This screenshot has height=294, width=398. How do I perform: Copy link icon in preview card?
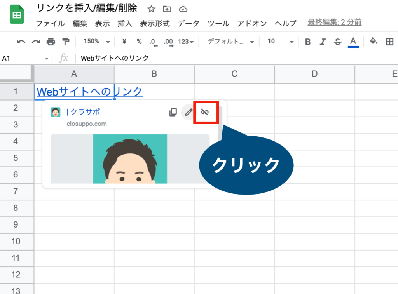point(173,112)
